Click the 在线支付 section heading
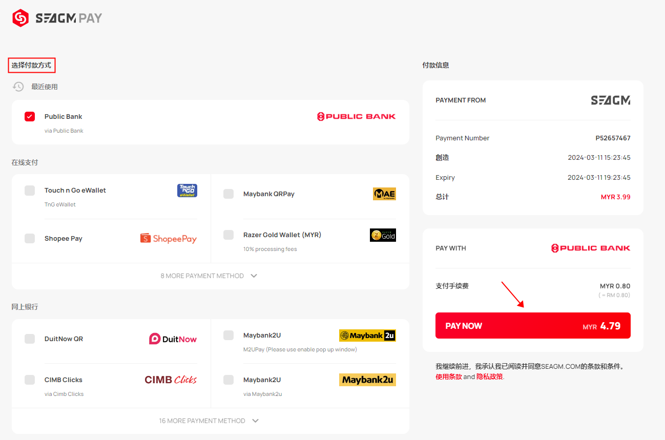The width and height of the screenshot is (665, 440). click(x=25, y=162)
